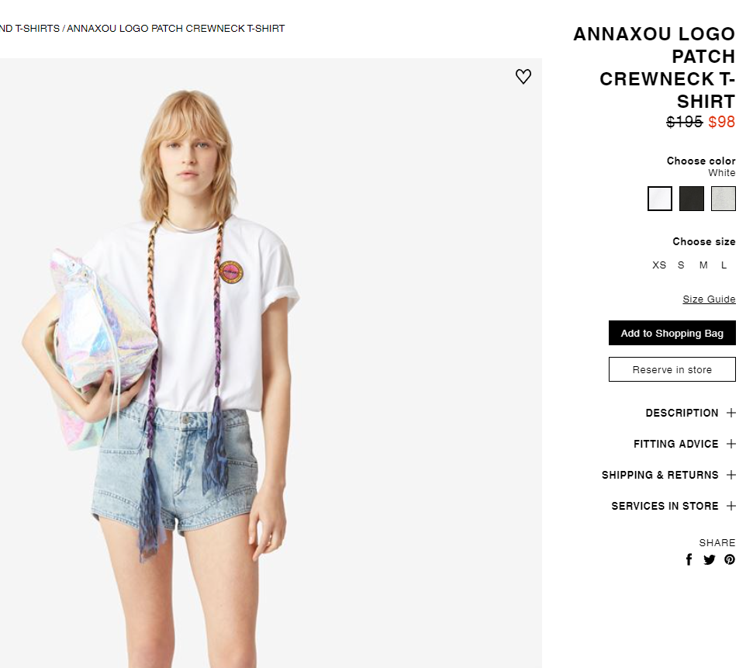Expand the DESCRIPTION section
This screenshot has width=753, height=668.
pyautogui.click(x=682, y=413)
